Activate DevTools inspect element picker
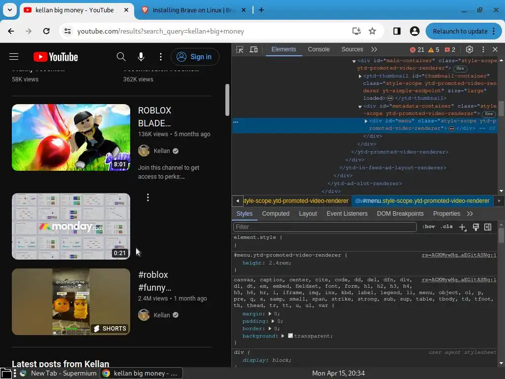Viewport: 505px width, 379px height. (240, 49)
